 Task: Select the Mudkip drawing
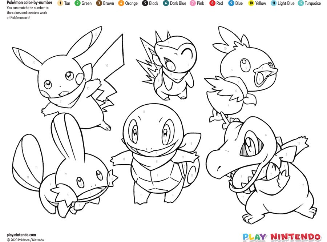pyautogui.click(x=65, y=165)
